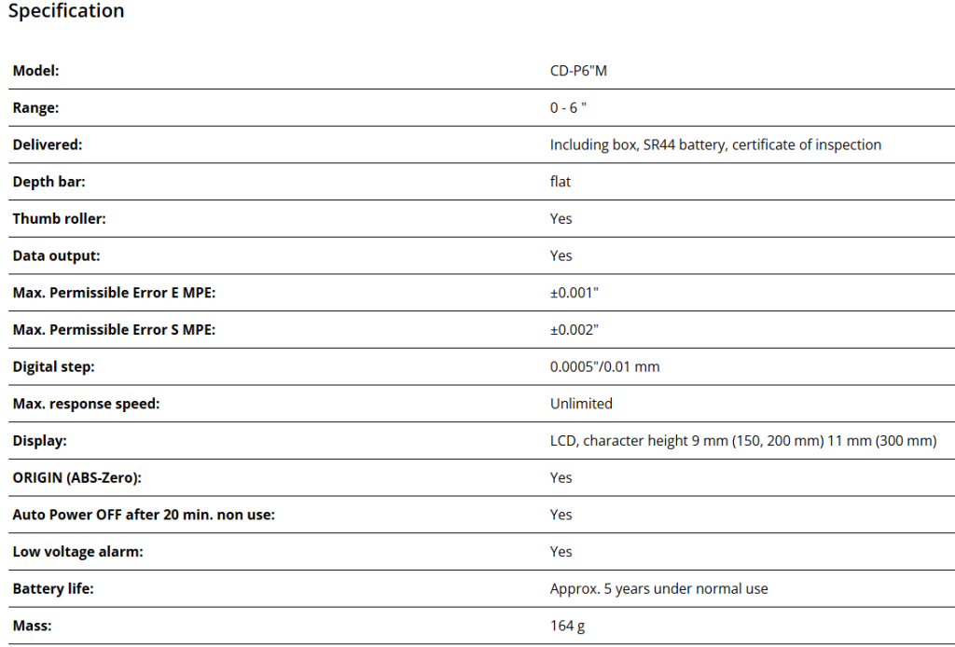
Task: Click the LCD character height description
Action: [x=742, y=441]
